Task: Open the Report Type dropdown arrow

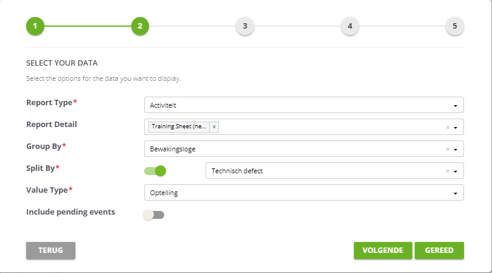Action: click(x=456, y=106)
